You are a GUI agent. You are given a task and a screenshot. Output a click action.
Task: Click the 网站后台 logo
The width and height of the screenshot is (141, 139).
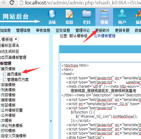[16, 17]
